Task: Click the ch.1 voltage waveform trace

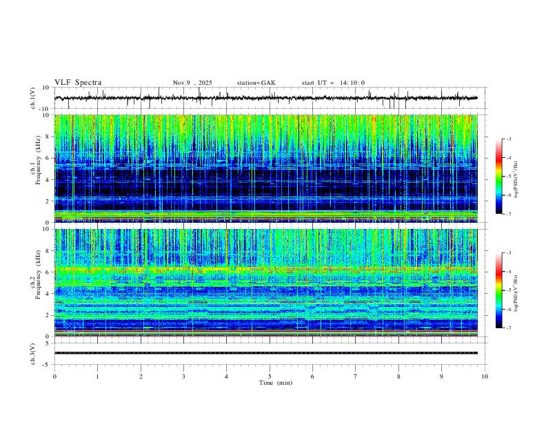Action: tap(266, 98)
